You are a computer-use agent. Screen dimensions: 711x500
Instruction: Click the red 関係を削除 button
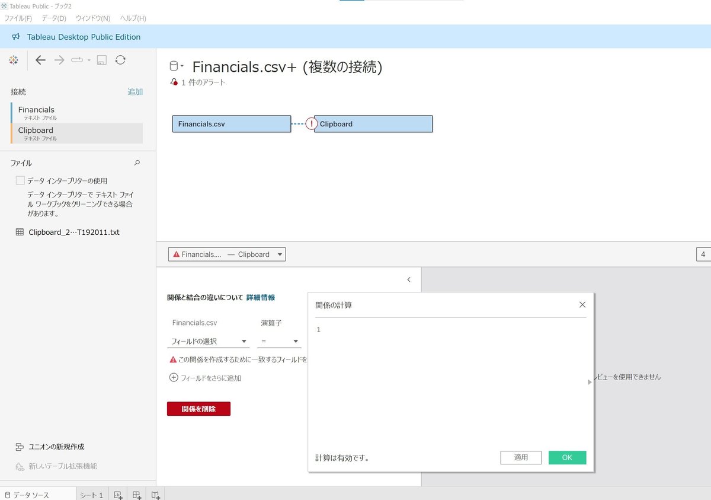point(198,409)
